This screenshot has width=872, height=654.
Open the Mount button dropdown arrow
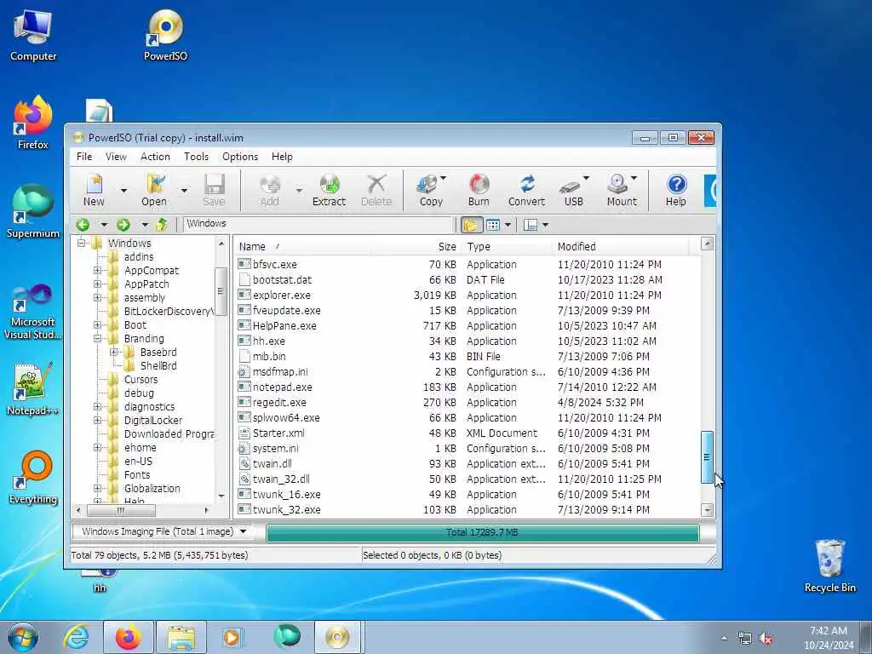[x=634, y=179]
